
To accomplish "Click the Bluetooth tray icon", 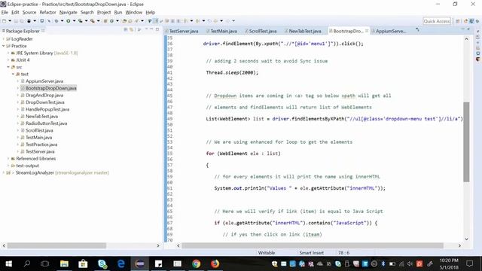I will 383,263.
